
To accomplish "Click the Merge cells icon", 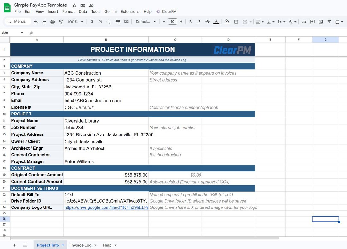I will point(245,22).
